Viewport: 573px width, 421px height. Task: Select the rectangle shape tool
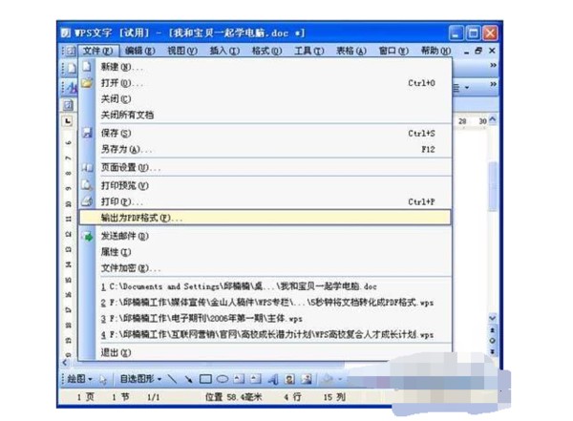pyautogui.click(x=205, y=379)
